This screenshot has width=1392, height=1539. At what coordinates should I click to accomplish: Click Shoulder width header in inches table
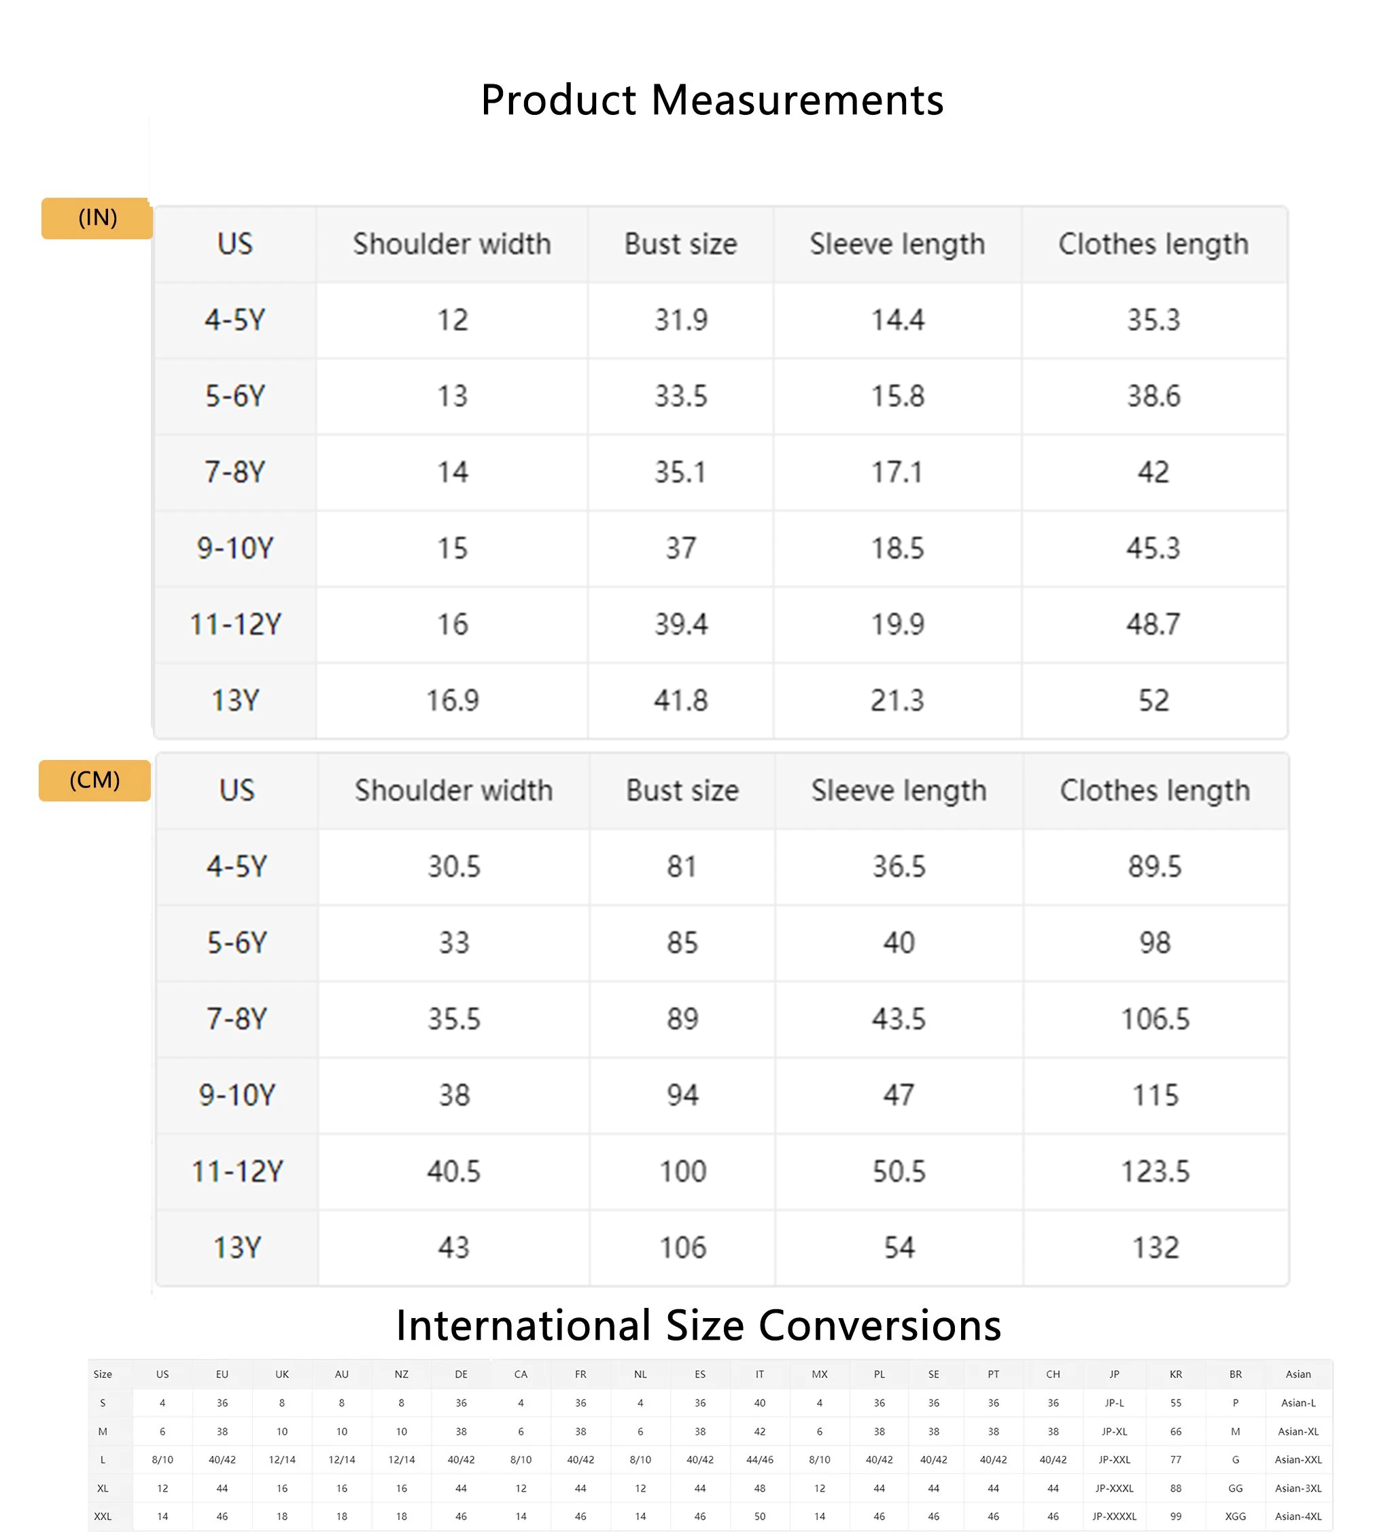[452, 244]
